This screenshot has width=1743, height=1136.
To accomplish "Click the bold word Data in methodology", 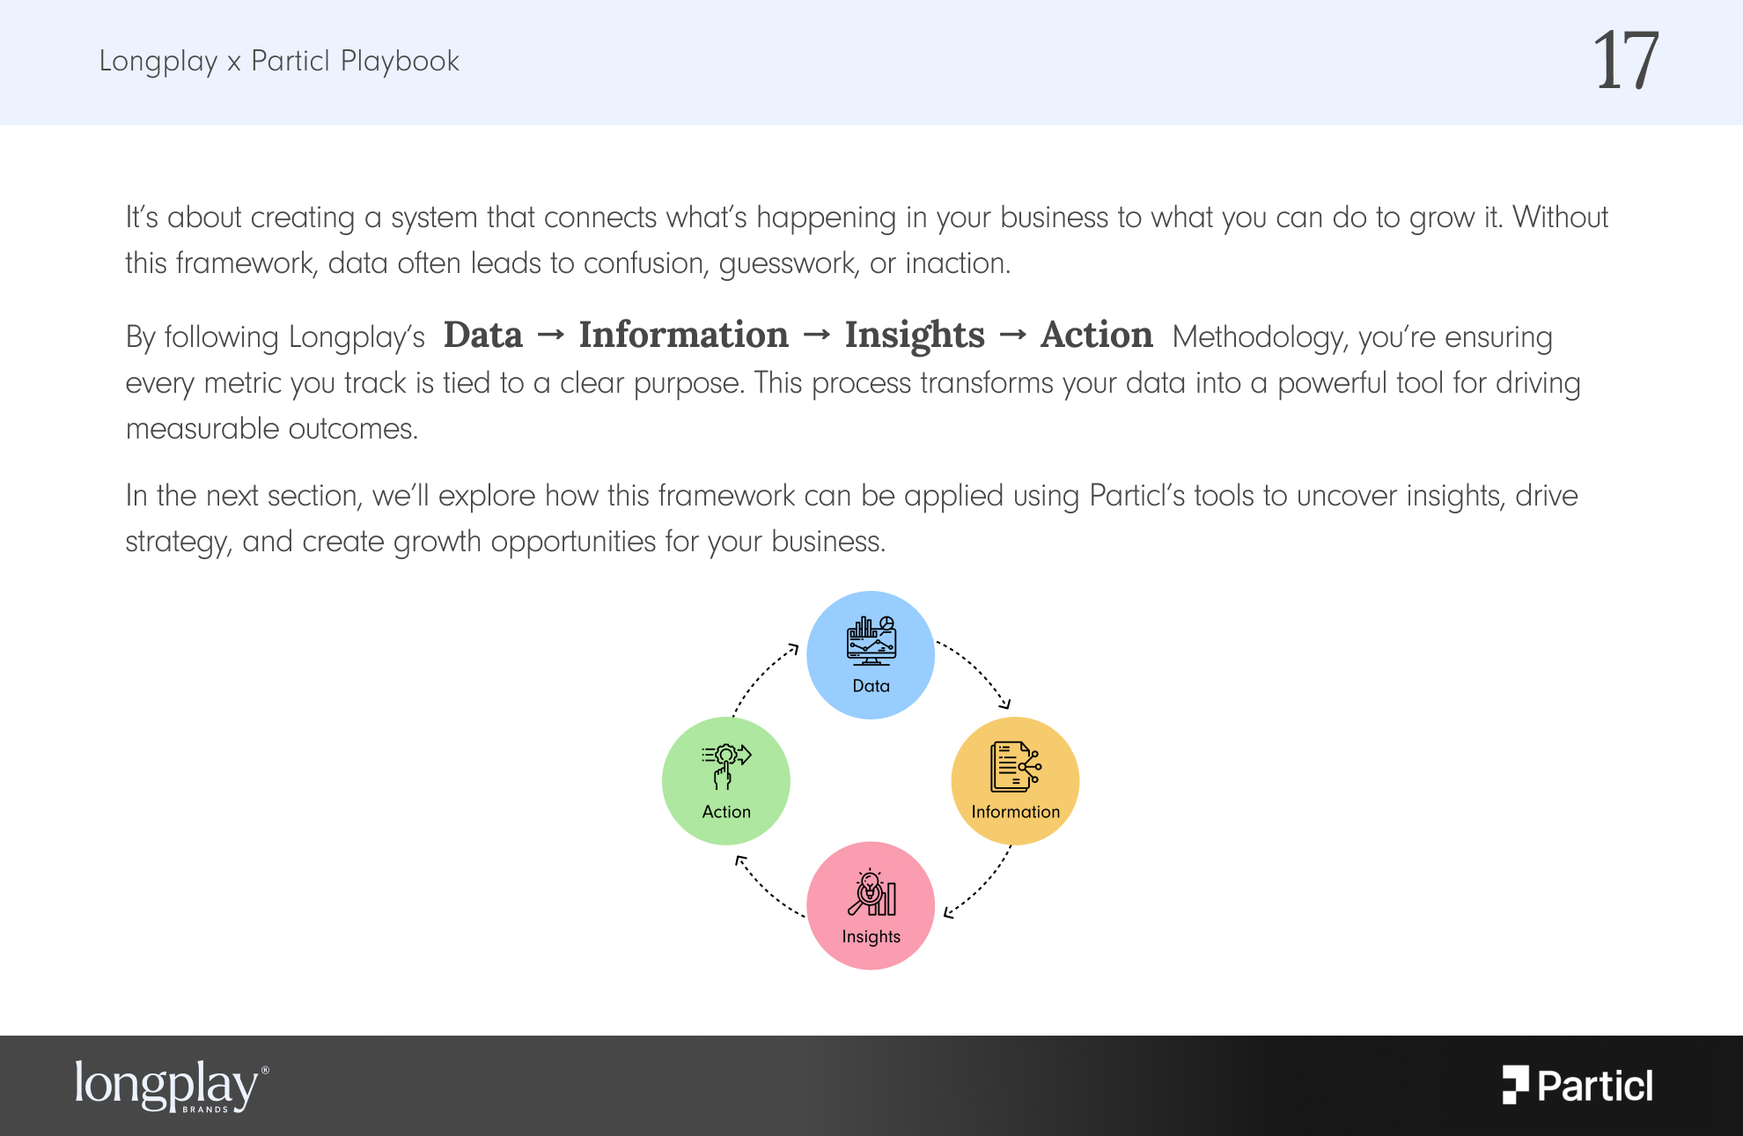I will click(x=483, y=335).
